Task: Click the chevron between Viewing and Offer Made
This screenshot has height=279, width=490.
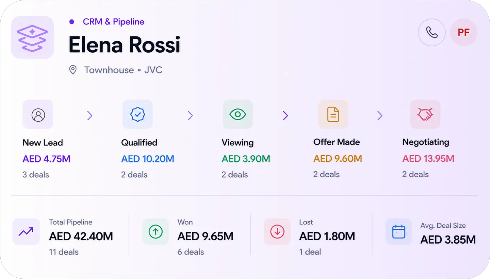Action: point(285,116)
